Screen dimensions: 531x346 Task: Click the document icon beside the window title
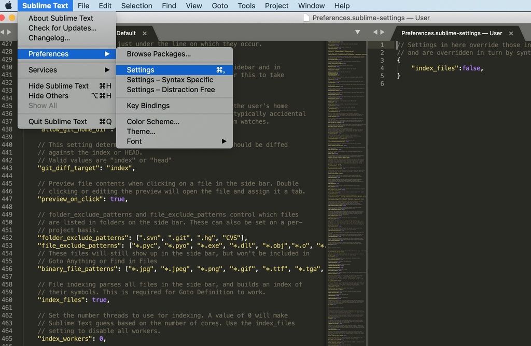306,17
